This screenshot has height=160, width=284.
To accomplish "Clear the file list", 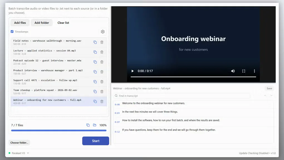I will click(63, 23).
